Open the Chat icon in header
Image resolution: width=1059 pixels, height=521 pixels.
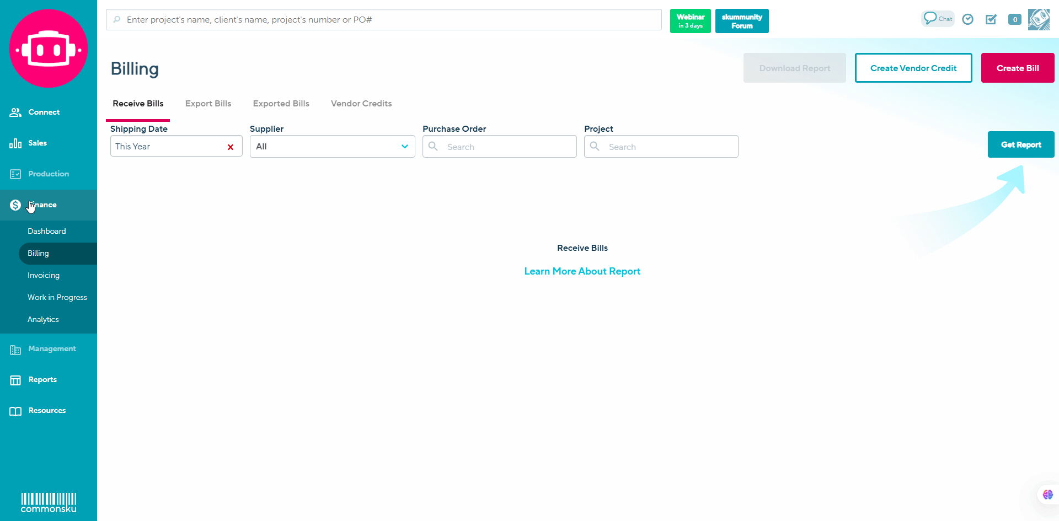coord(937,19)
